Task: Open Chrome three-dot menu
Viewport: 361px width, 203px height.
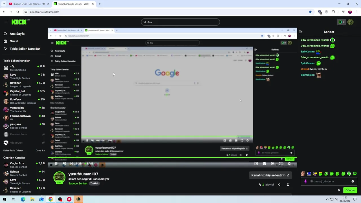Action: tap(357, 12)
